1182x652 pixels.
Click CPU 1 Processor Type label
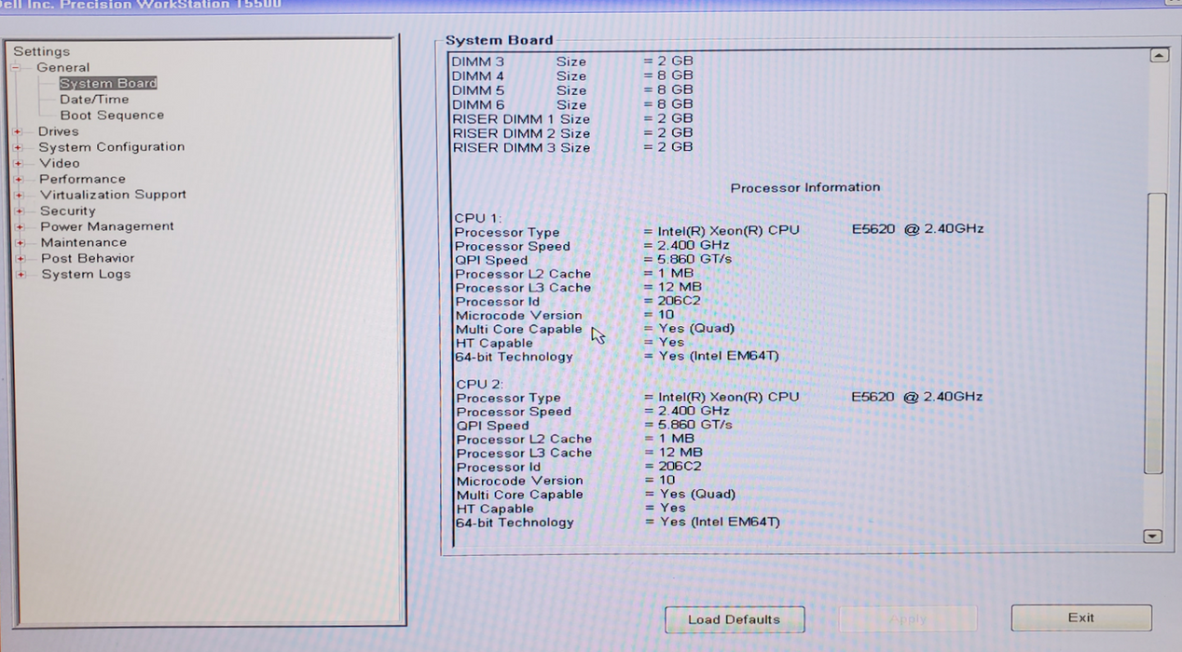(x=507, y=233)
